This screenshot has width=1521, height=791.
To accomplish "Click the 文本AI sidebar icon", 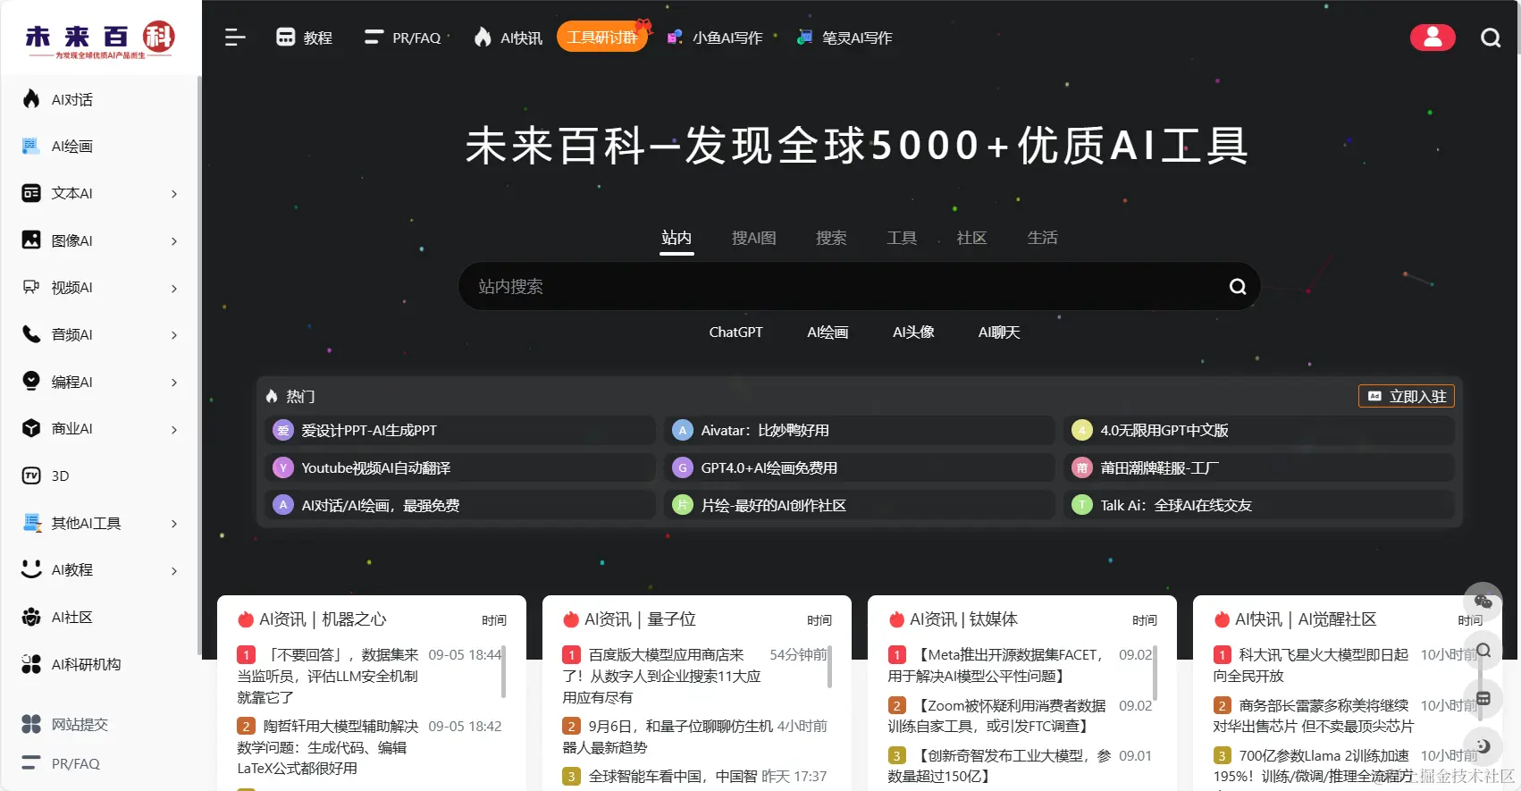I will click(31, 193).
